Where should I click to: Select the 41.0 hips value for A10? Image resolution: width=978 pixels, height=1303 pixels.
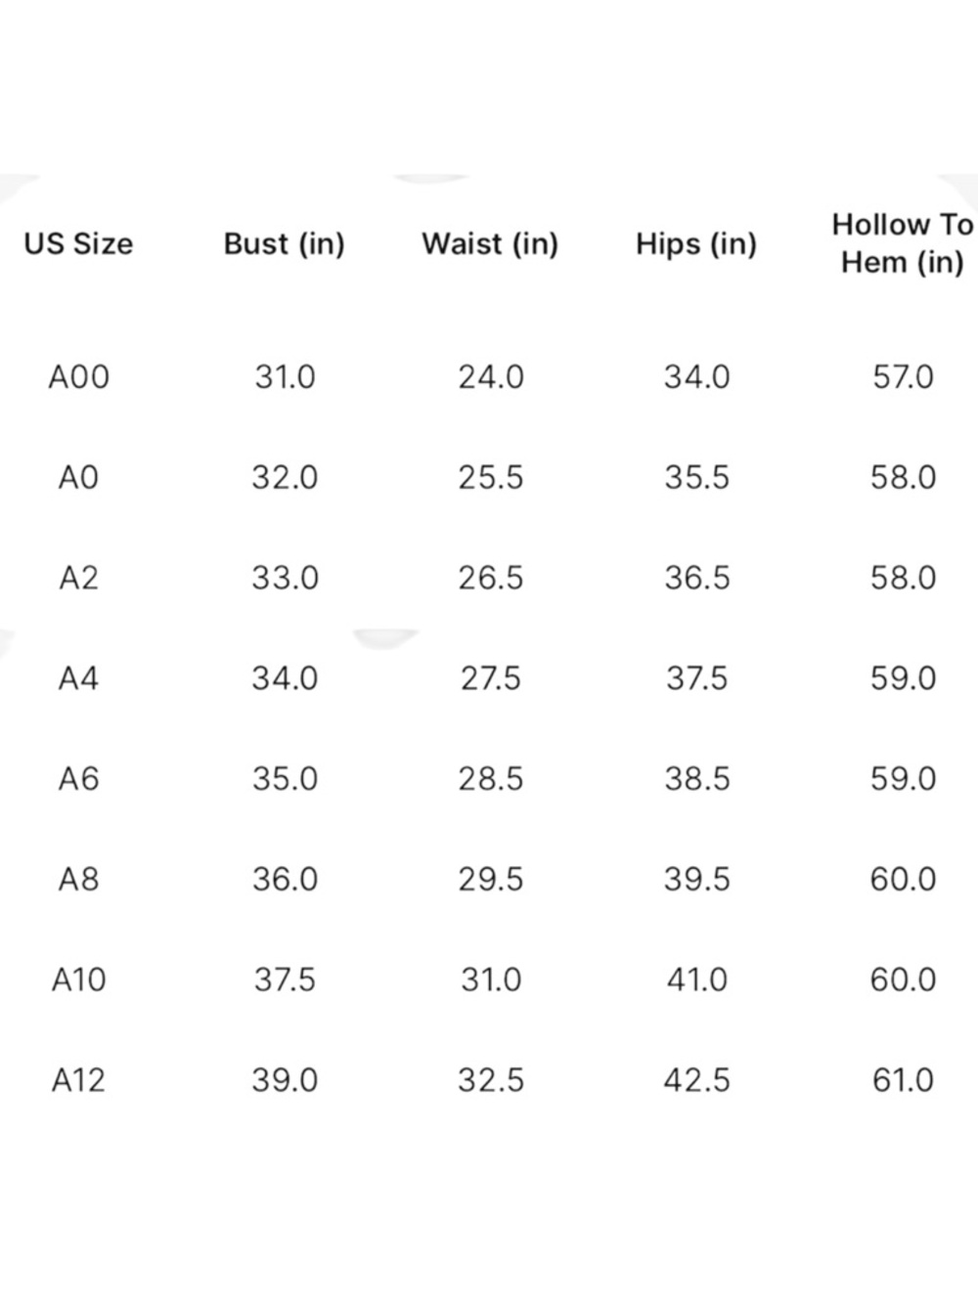tap(697, 979)
